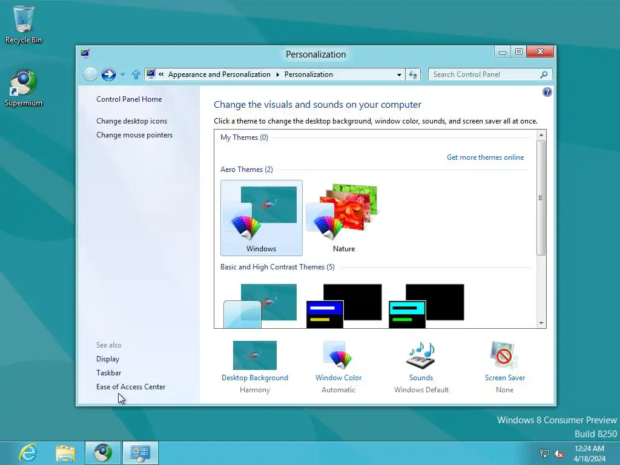Select the Windows Aero theme
The image size is (620, 465).
pyautogui.click(x=262, y=218)
